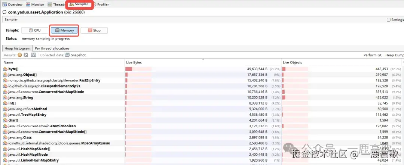Click the java.lang.reflect.Method row icon

pyautogui.click(x=5, y=109)
